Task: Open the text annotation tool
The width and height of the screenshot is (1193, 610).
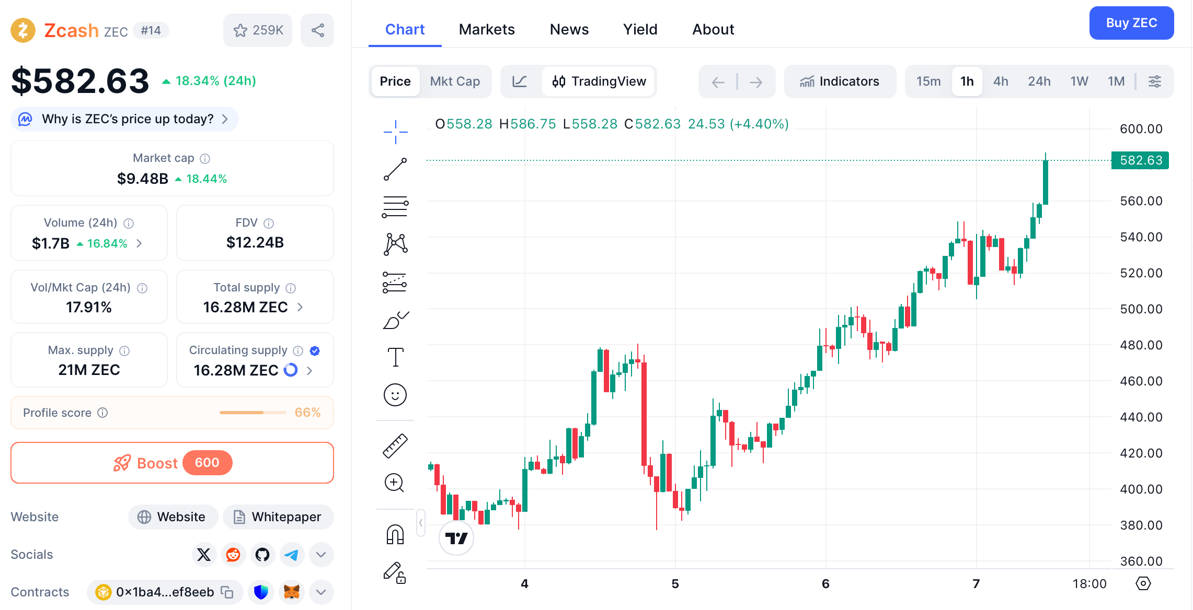Action: (x=396, y=357)
